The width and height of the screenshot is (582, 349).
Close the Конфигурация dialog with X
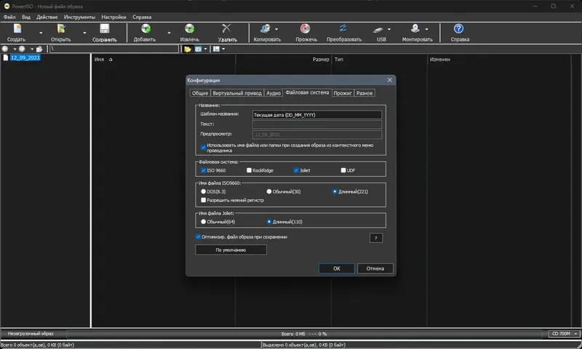coord(390,80)
